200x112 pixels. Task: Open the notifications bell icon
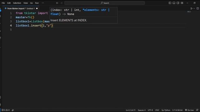click(197, 110)
